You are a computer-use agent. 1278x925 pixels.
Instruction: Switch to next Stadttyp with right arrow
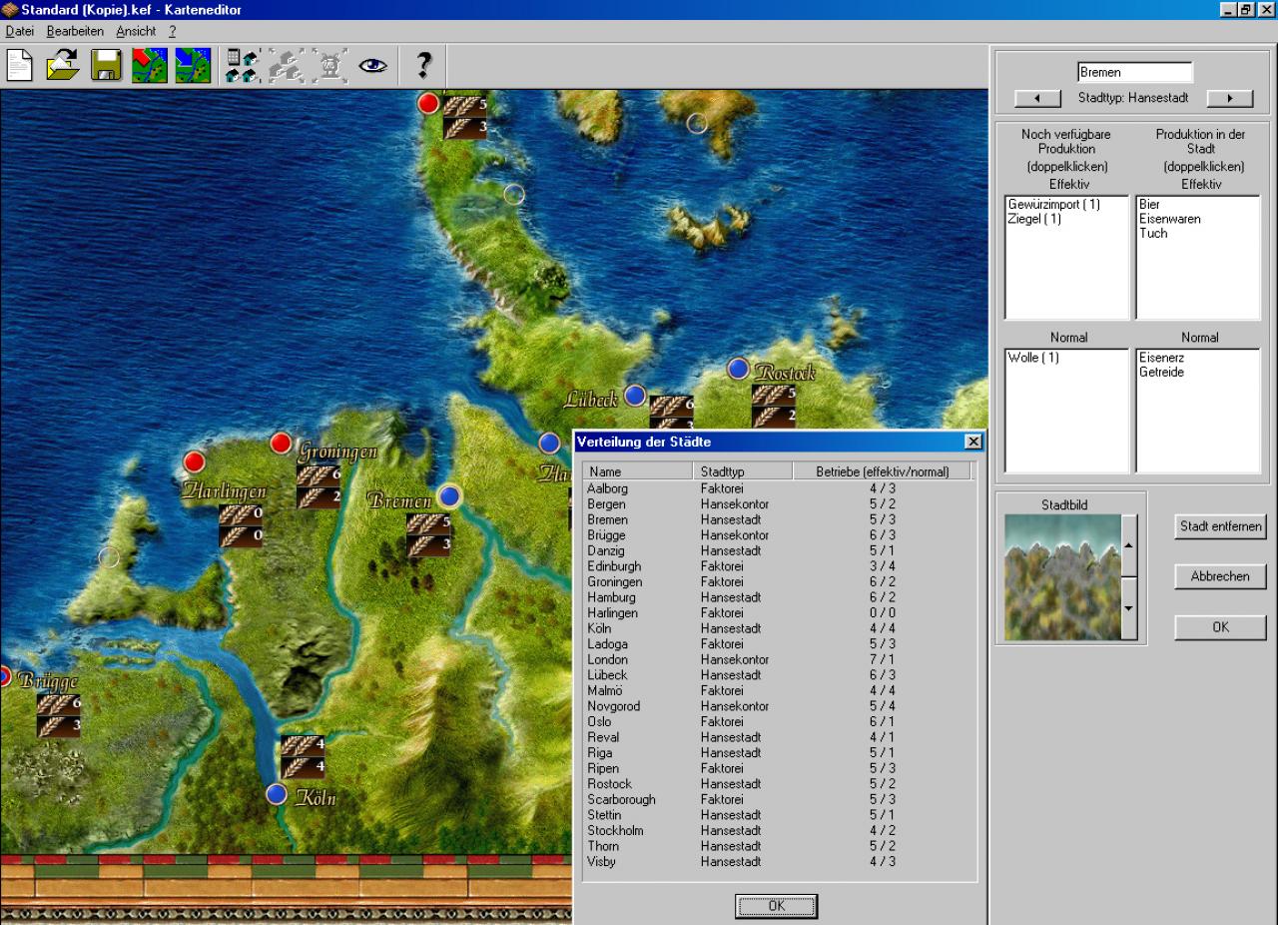(x=1229, y=99)
